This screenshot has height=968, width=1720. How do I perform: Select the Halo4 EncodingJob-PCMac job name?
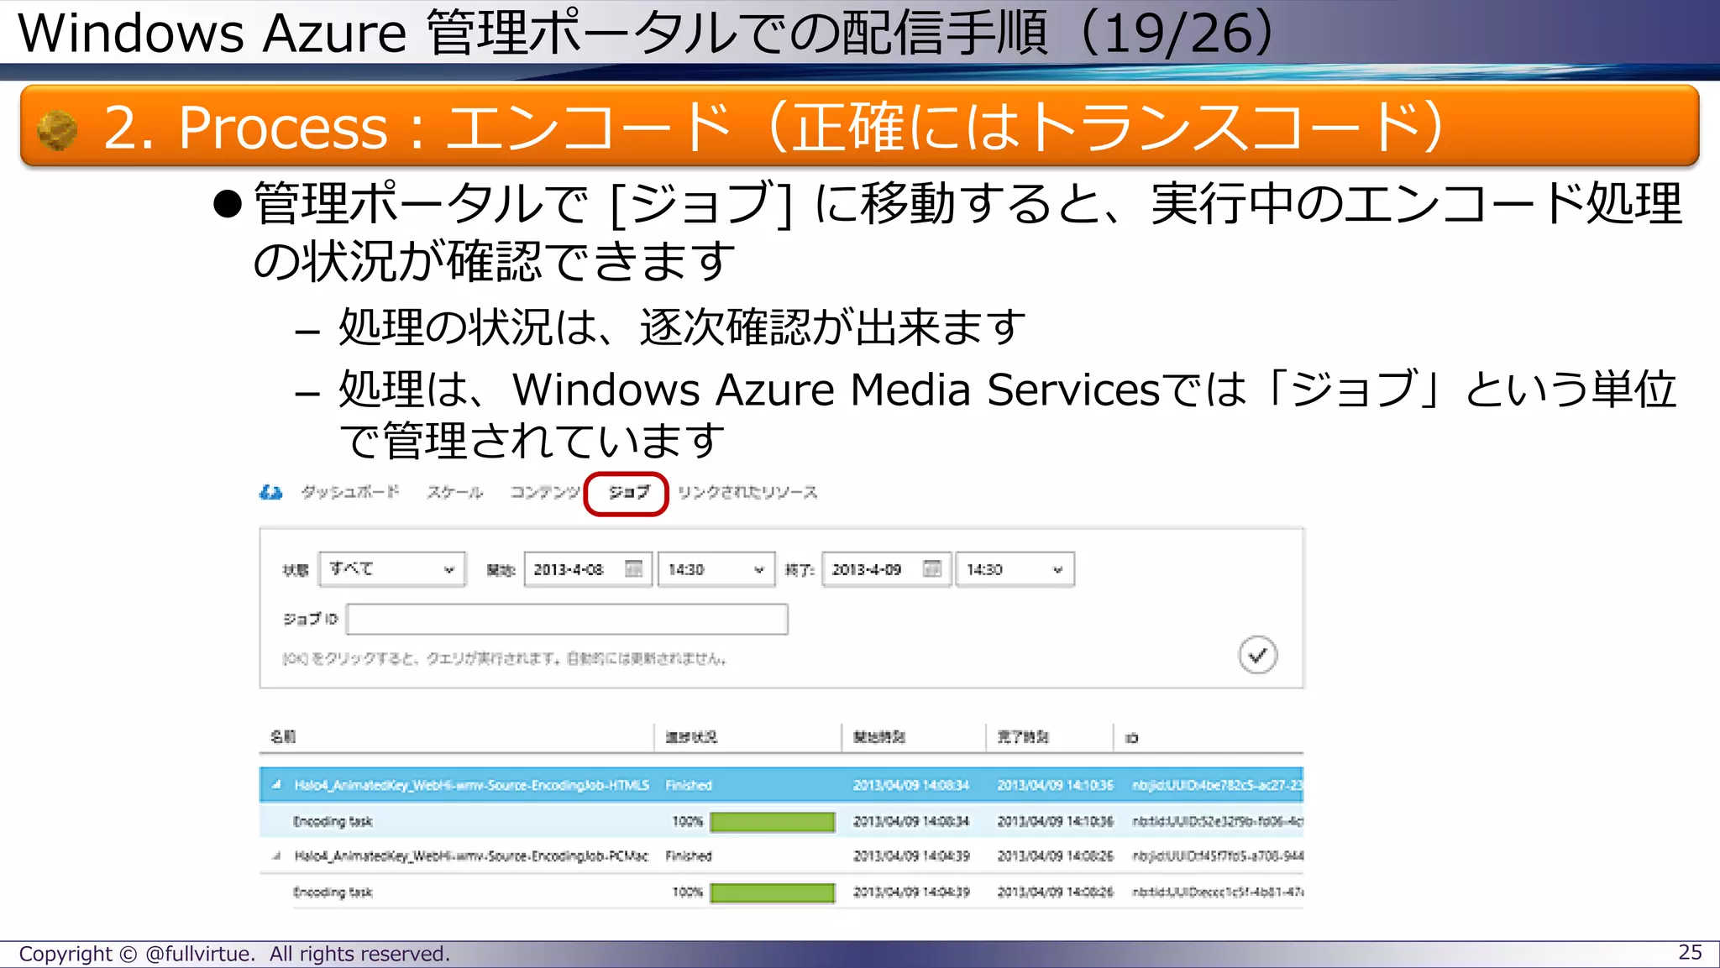coord(471,856)
